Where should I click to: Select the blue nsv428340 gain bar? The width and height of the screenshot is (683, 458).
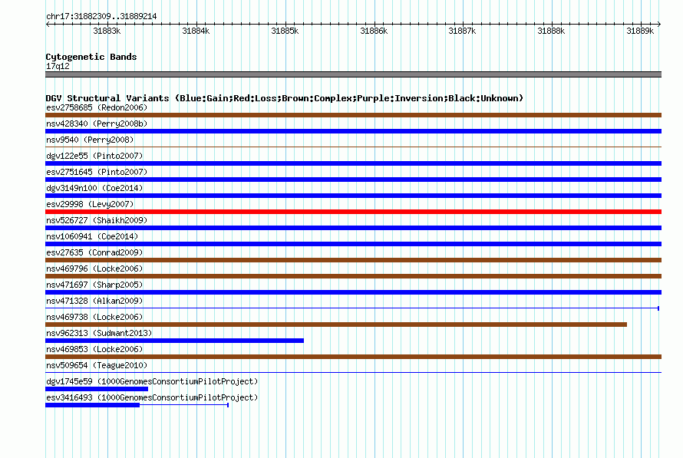pyautogui.click(x=353, y=131)
